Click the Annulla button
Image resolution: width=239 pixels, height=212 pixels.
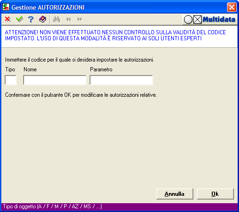[175, 194]
